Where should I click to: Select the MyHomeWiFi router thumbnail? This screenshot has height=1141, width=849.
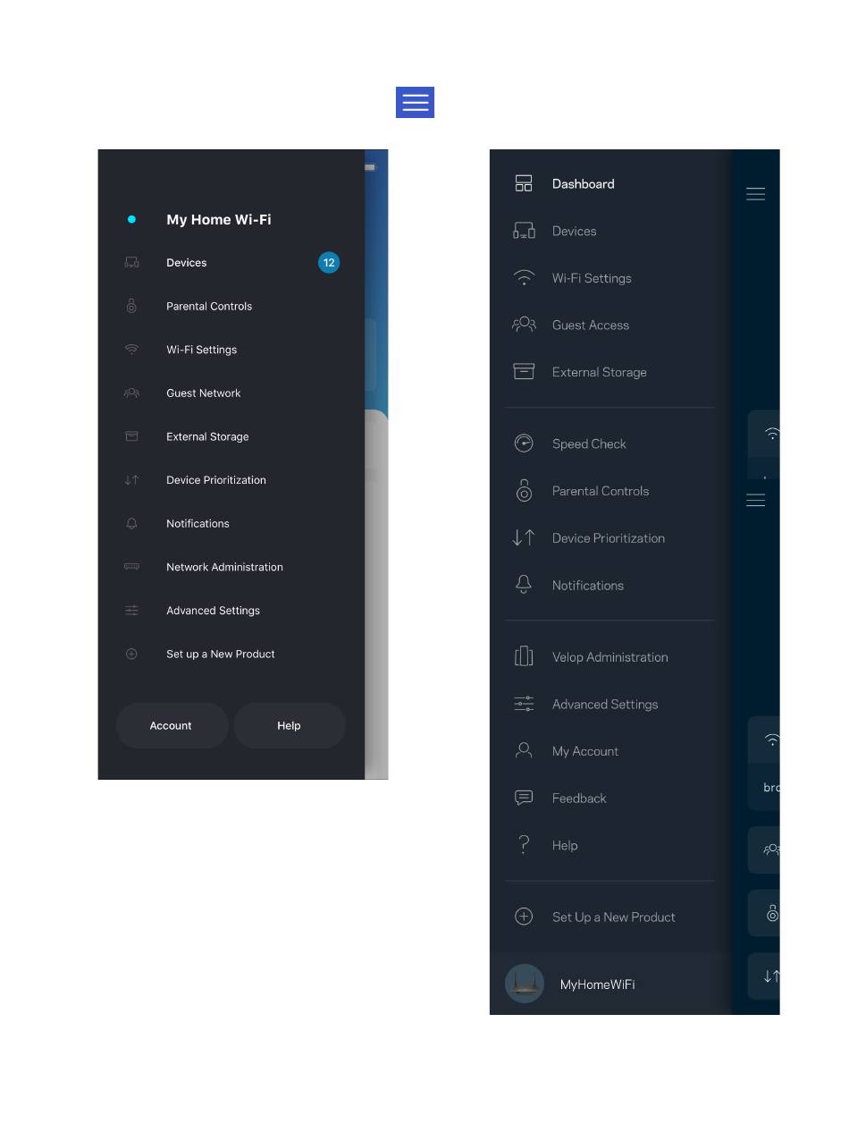tap(525, 984)
